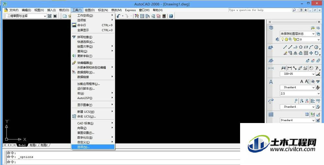324x165 pixels.
Task: Switch to the 布局2 layout tab
Action: [x=44, y=145]
